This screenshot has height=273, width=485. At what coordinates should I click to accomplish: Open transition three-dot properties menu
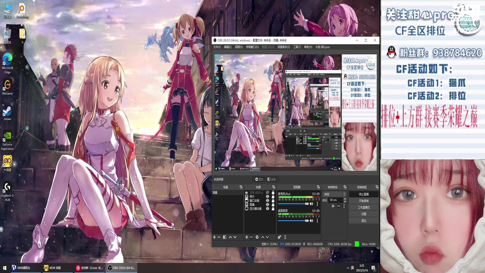344,206
